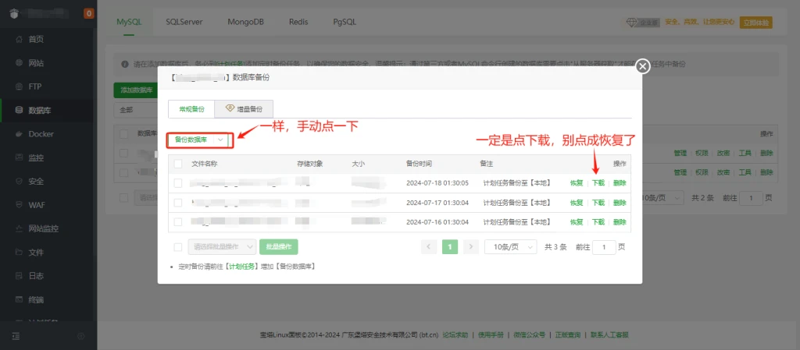The image size is (800, 350).
Task: Check the box for the 2024-07-16 backup row
Action: point(178,223)
